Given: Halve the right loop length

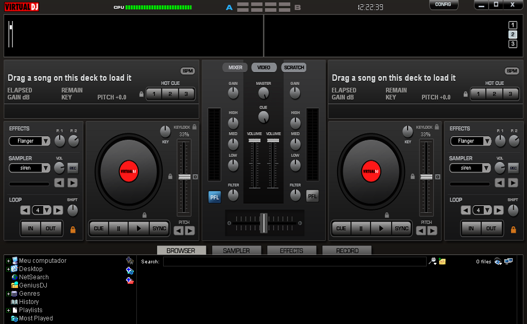Looking at the screenshot, I should click(465, 210).
